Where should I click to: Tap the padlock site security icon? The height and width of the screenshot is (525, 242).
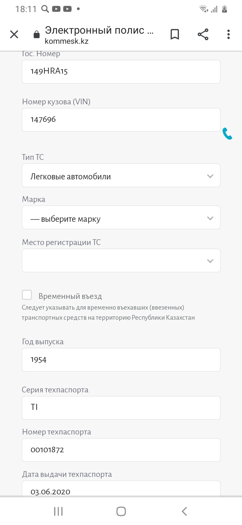tap(37, 35)
